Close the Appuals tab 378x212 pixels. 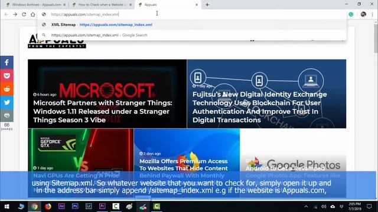coord(197,5)
